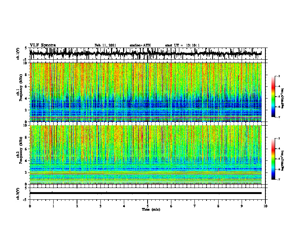Click the '-3' value on ch.1 colorbar

coord(278,76)
